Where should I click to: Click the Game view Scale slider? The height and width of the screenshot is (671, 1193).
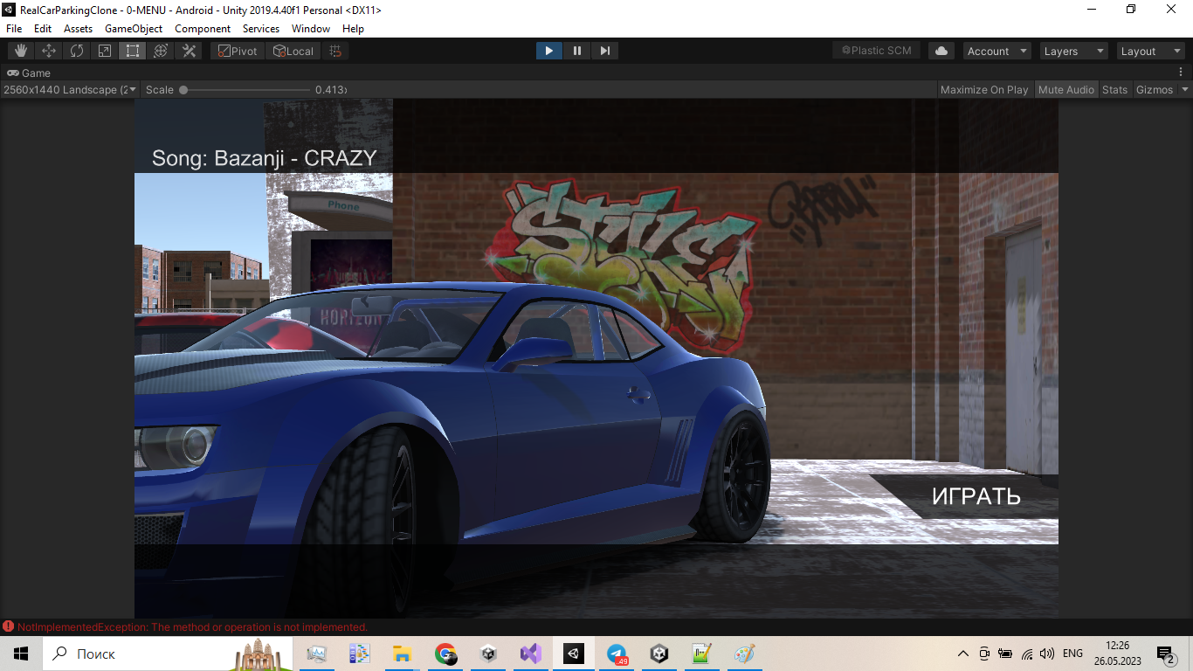click(x=246, y=89)
